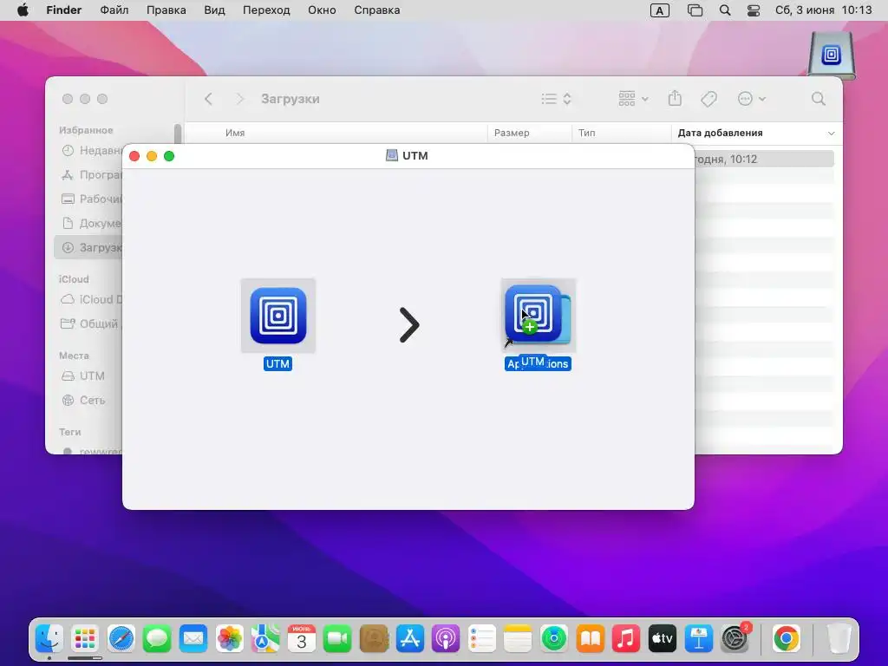The image size is (888, 666).
Task: Open Документы in the Finder sidebar
Action: pyautogui.click(x=90, y=224)
